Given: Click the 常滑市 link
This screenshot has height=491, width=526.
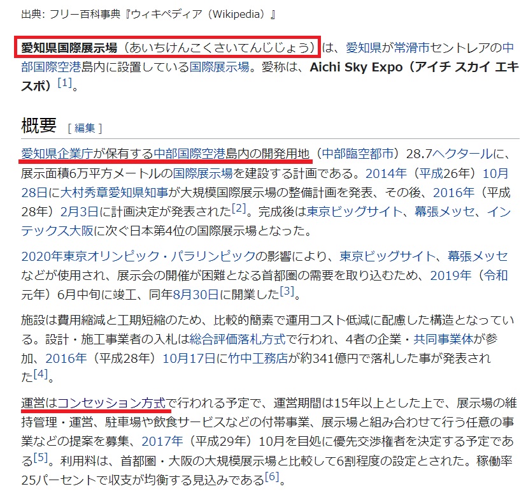Looking at the screenshot, I should click(411, 48).
